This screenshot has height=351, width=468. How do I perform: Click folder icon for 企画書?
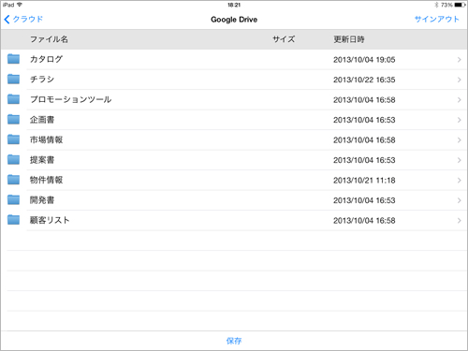pyautogui.click(x=13, y=119)
